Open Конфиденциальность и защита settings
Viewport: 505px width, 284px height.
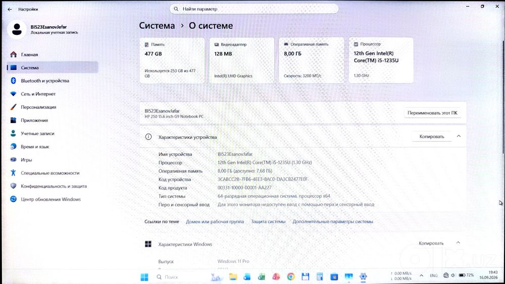pyautogui.click(x=53, y=186)
